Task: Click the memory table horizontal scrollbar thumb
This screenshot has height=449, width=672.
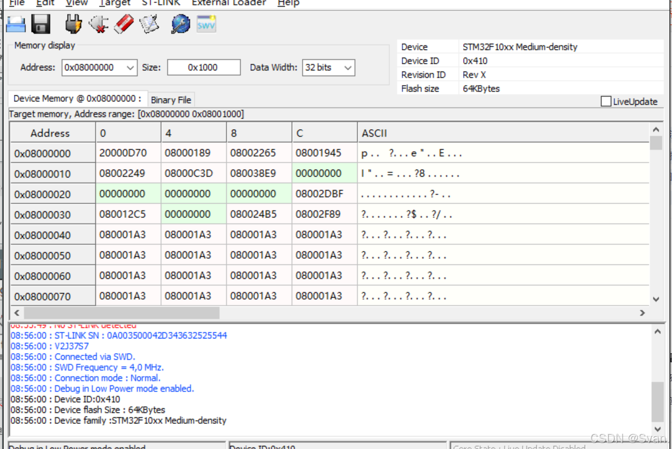Action: pyautogui.click(x=122, y=313)
